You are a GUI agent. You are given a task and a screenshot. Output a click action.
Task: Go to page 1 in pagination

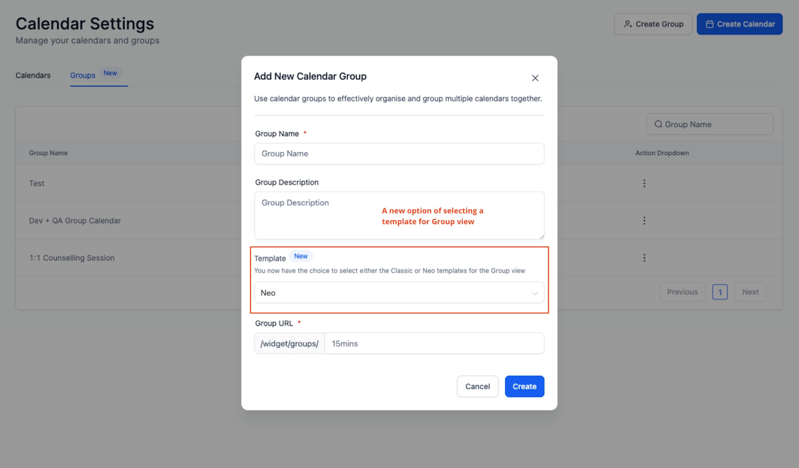pyautogui.click(x=720, y=292)
